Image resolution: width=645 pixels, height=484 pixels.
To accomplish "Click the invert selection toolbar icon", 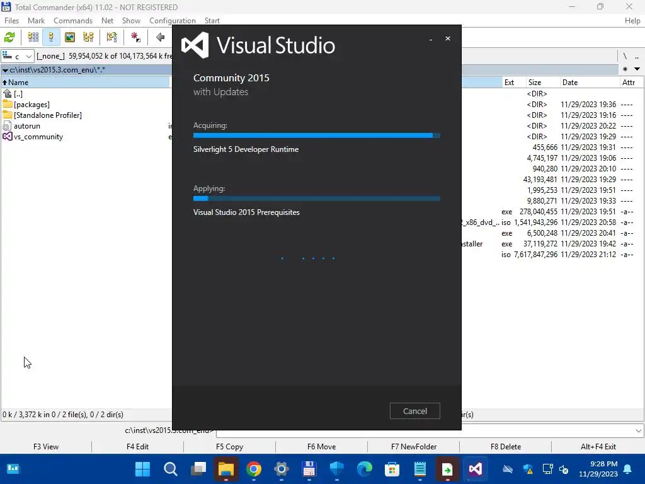I will 112,37.
